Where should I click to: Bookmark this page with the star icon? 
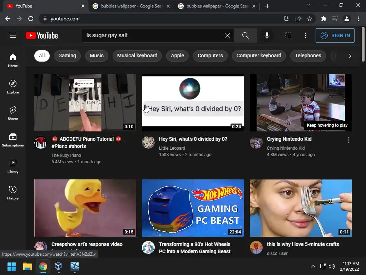[310, 19]
